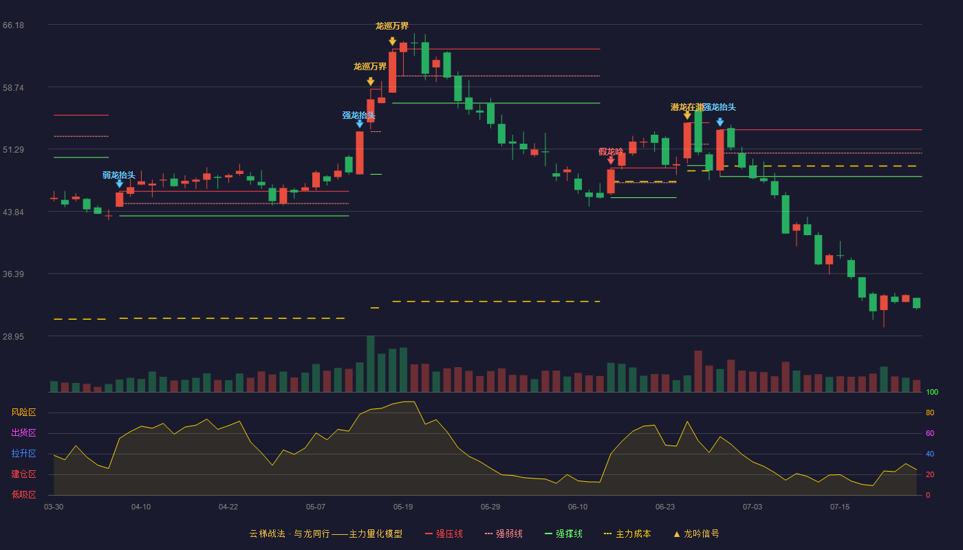Click the 36.39 price axis label

[x=13, y=274]
